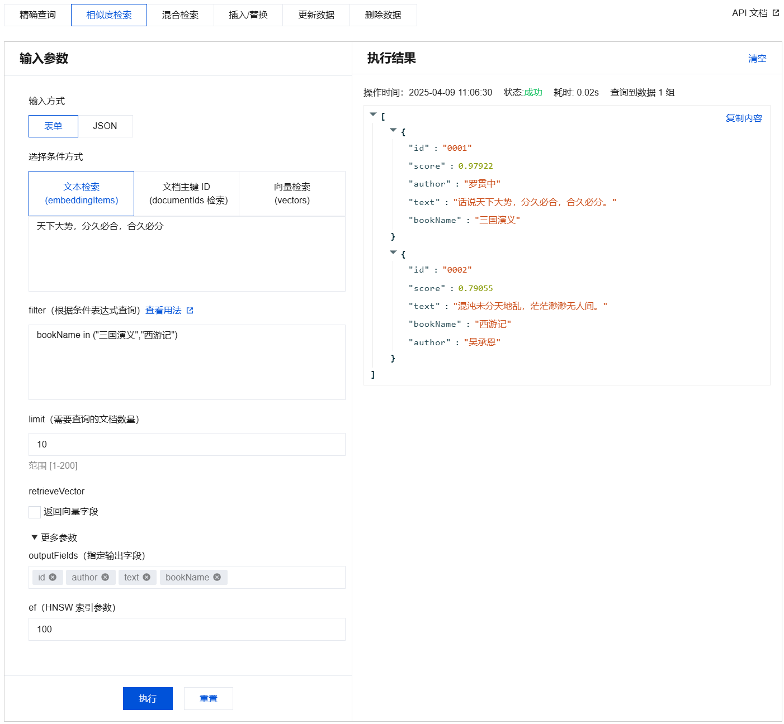This screenshot has width=784, height=724.
Task: Click external link icon beside 查看用法
Action: [x=190, y=311]
